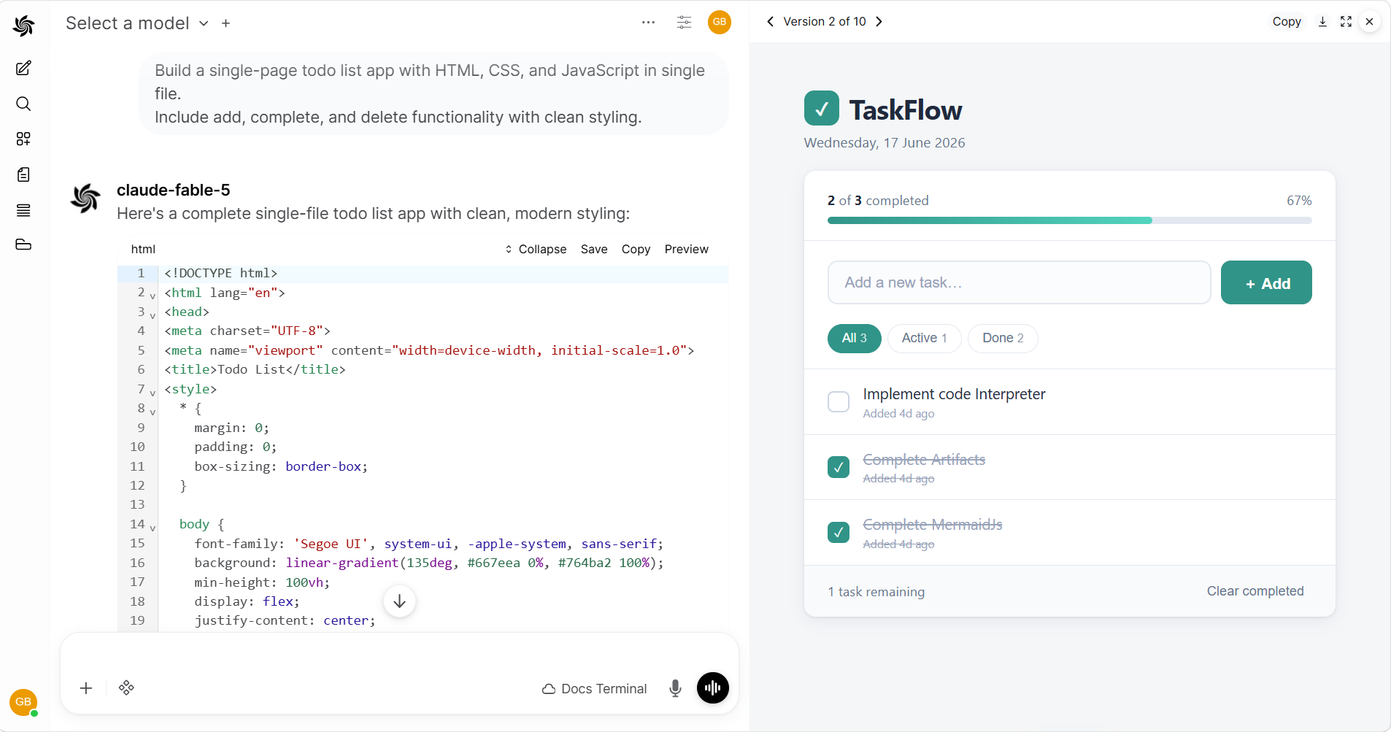Filter to Done 2 tasks
The height and width of the screenshot is (732, 1391).
1003,338
